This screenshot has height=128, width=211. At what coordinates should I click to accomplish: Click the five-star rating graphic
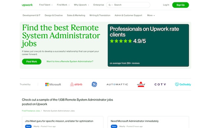pos(121,41)
